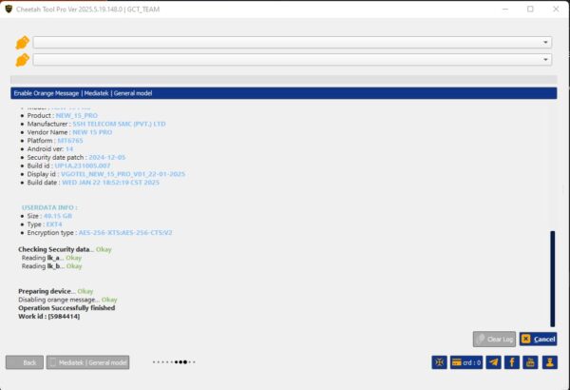Close the Cheetah Tool Pro window
Screen dimensions: 570x390
(x=556, y=10)
